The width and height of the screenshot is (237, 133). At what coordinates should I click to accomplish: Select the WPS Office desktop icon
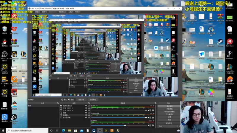pos(14,30)
